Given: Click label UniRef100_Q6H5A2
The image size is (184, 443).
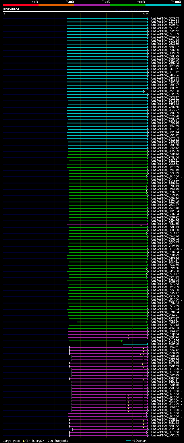Looking at the screenshot, I should click(x=165, y=63).
